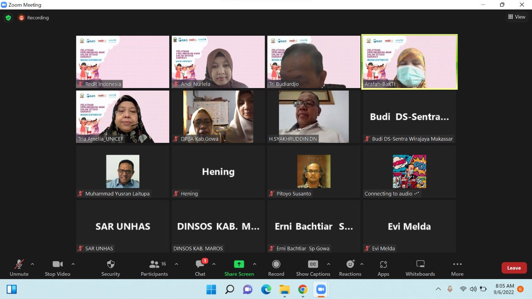Start recording with the Record icon
The image size is (532, 299).
[276, 264]
